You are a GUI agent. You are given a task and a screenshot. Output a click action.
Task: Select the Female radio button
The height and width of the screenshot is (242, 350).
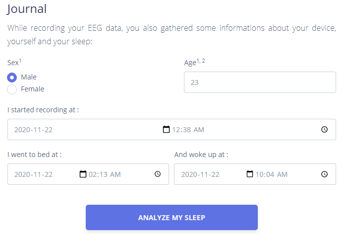coord(12,89)
